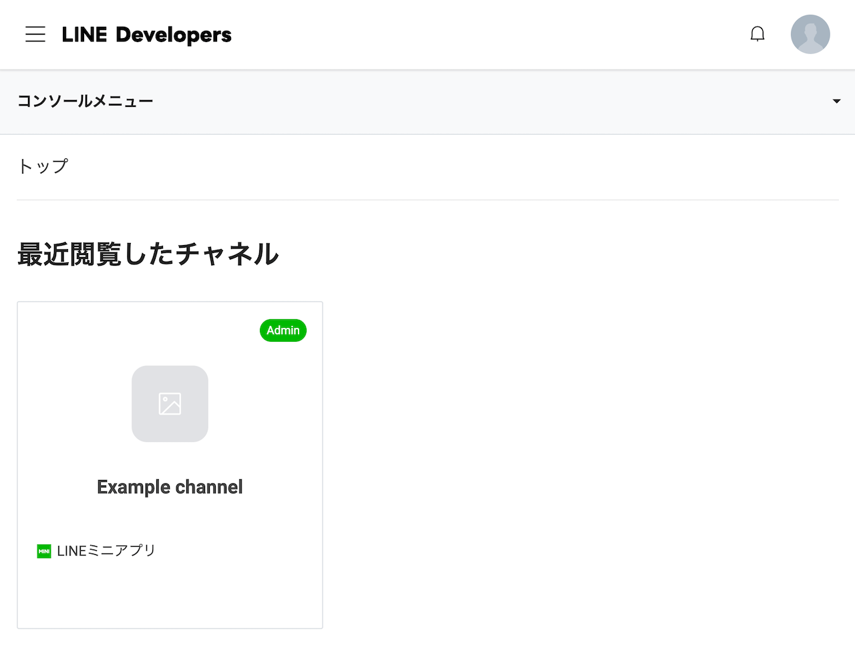Click the 最近閲覧したチャネル heading
Image resolution: width=855 pixels, height=651 pixels.
[x=148, y=254]
